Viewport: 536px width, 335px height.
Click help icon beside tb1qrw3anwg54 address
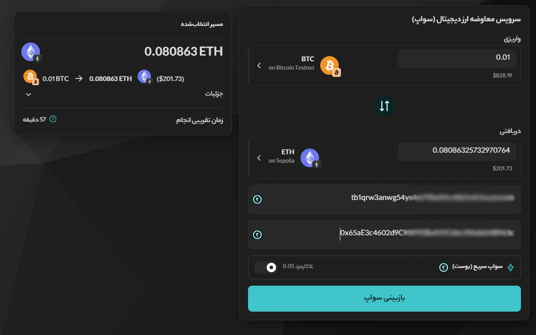point(257,199)
